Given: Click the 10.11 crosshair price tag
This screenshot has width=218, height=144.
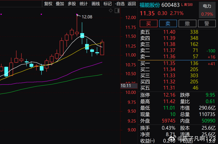Looking at the screenshot, I should (x=129, y=86).
